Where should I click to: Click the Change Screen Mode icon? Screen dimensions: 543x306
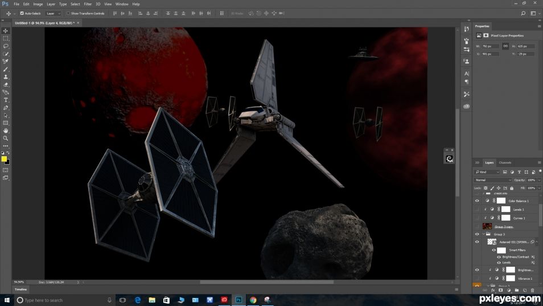6,178
